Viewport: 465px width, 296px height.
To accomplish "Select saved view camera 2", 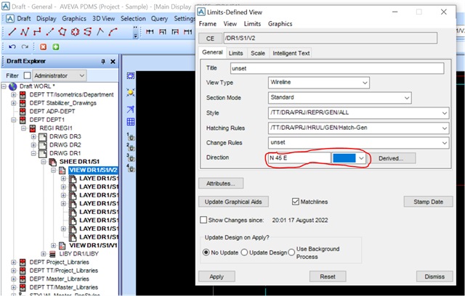I will [131, 147].
